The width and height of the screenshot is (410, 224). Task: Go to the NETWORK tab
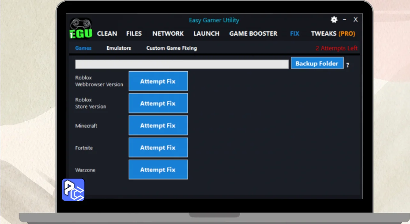(168, 34)
